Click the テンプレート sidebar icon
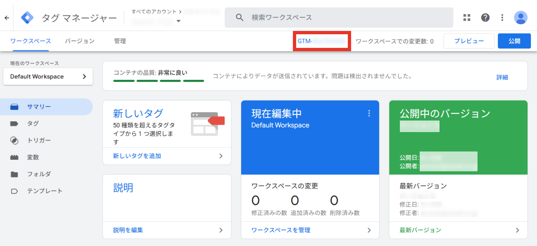Screen dimensions: 537x246 pos(14,191)
